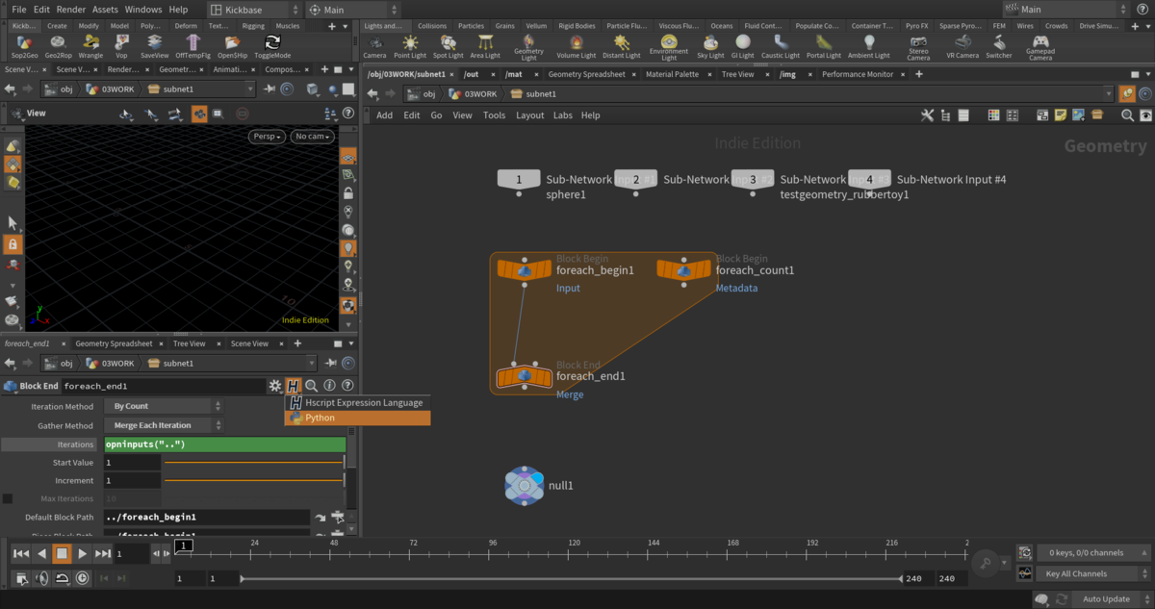Viewport: 1155px width, 609px height.
Task: Open the network editor find tool
Action: coord(1127,115)
